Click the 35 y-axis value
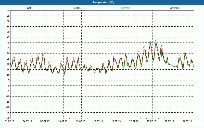 coord(8,48)
